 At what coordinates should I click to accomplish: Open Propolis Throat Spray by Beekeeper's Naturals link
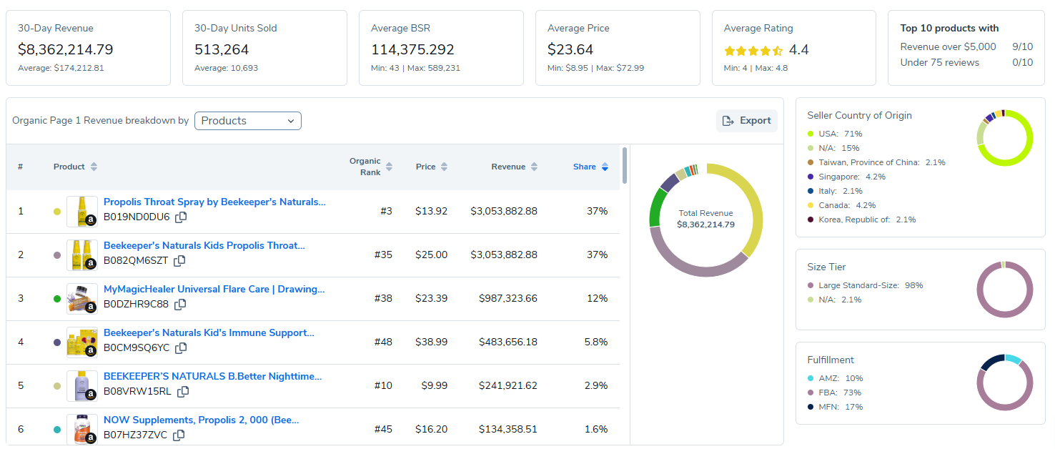tap(214, 202)
